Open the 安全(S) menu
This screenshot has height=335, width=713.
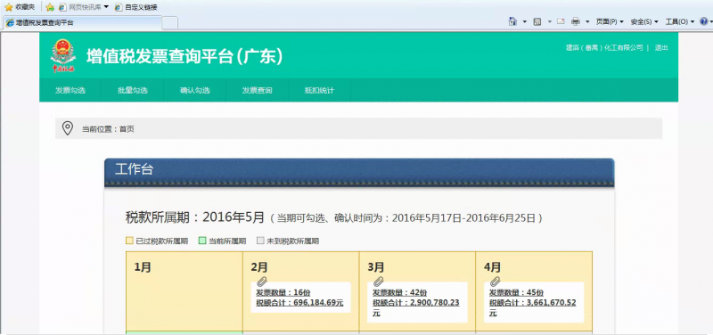[x=643, y=21]
